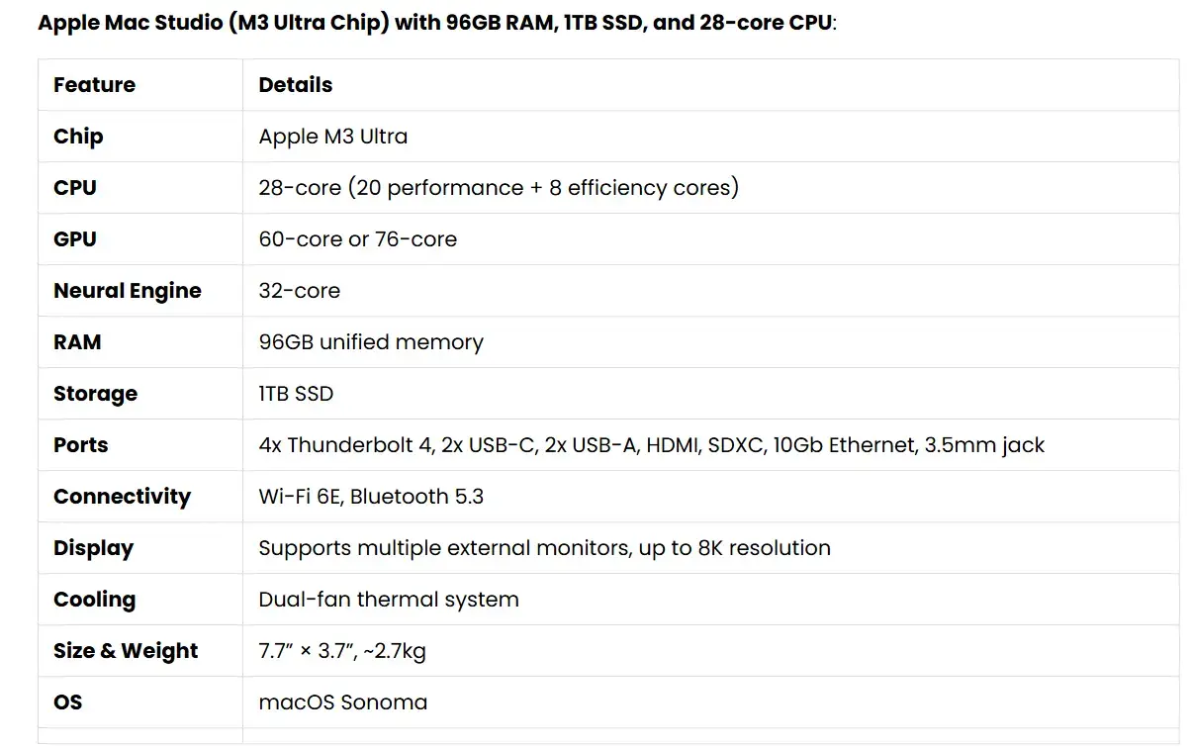Image resolution: width=1194 pixels, height=748 pixels.
Task: Select the Storage row label
Action: click(95, 394)
